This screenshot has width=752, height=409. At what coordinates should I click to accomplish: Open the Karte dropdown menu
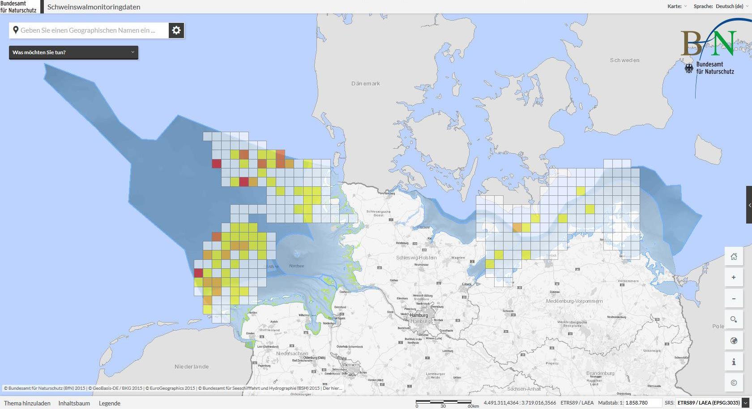click(677, 6)
